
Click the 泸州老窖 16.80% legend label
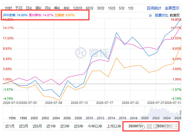15,15
